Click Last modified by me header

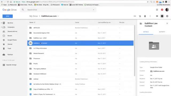coord(104,22)
